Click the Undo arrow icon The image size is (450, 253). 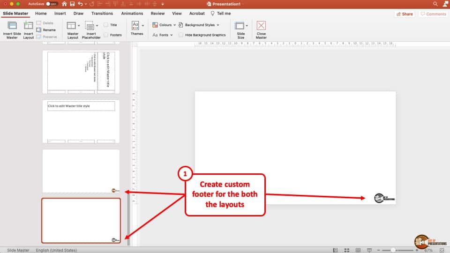click(x=80, y=4)
